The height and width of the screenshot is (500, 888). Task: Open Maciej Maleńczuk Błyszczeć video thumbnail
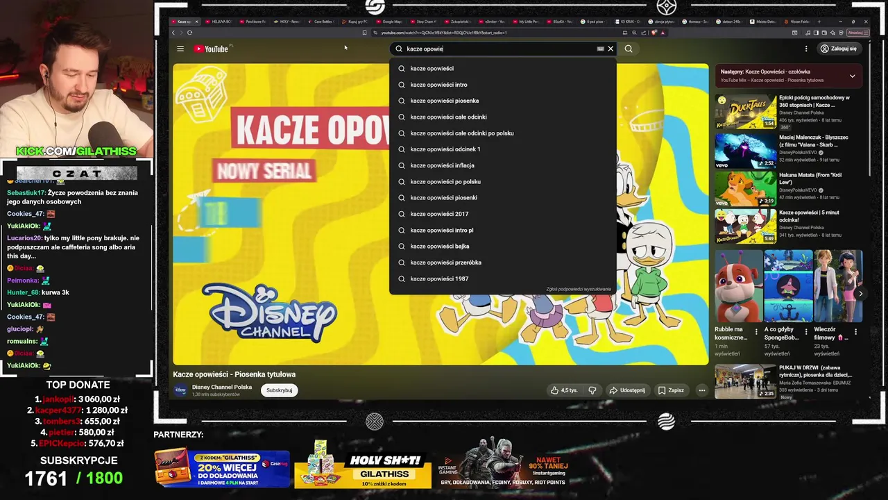746,150
